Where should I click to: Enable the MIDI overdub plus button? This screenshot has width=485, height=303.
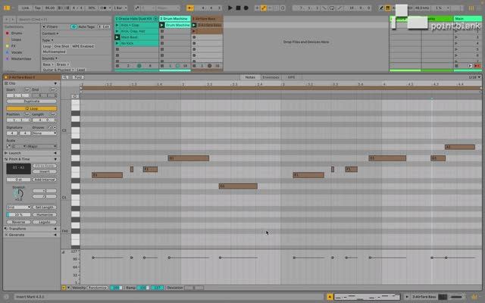point(257,8)
